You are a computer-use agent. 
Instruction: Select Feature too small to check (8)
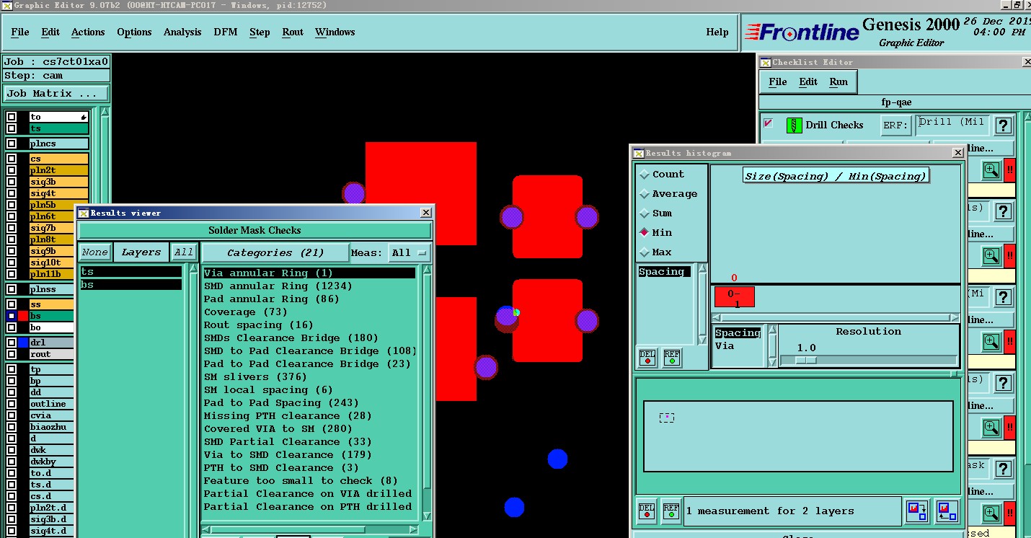pos(301,481)
